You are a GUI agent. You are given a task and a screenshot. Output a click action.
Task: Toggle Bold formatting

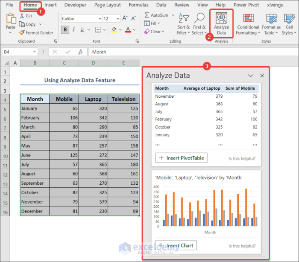[x=65, y=30]
